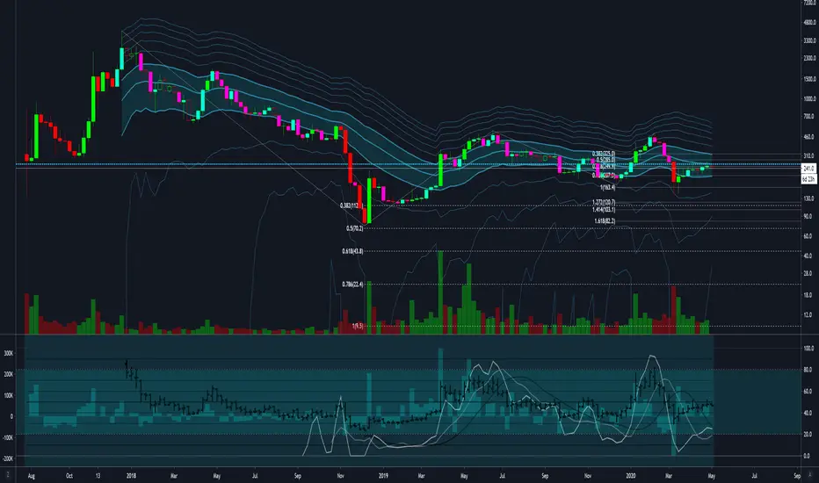
Task: Click the 80.0 level on oscillator scale
Action: tap(808, 370)
